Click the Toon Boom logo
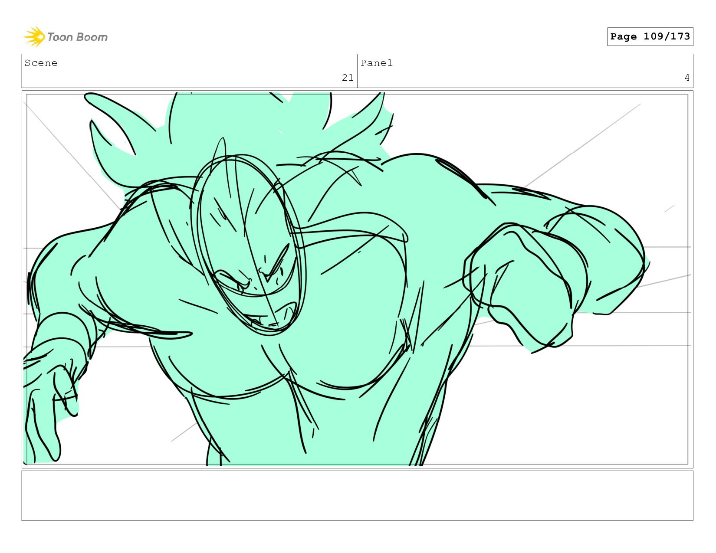Screen dimensions: 716x553 tap(65, 37)
